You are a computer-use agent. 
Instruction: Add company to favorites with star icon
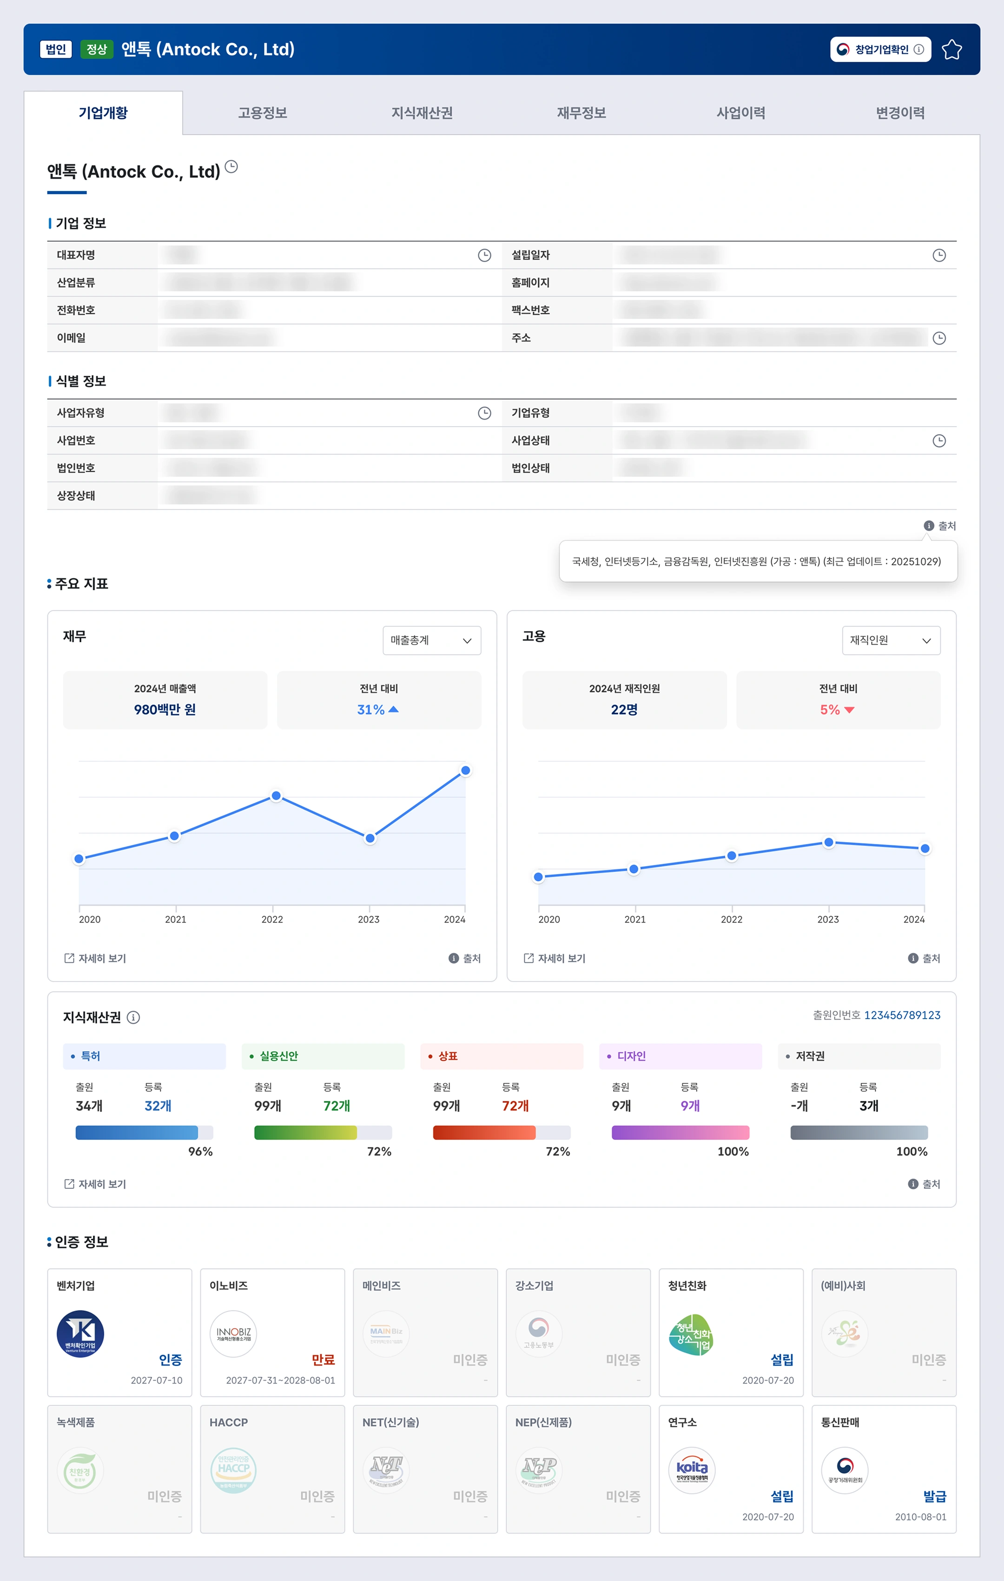click(x=951, y=49)
